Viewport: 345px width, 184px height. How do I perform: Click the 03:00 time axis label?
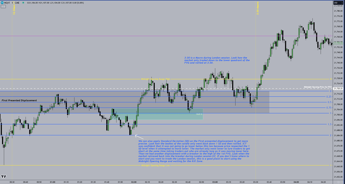tap(215, 182)
